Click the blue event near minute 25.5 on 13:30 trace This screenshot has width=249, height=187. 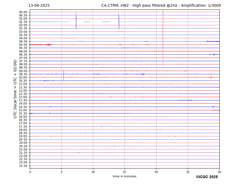pos(190,100)
